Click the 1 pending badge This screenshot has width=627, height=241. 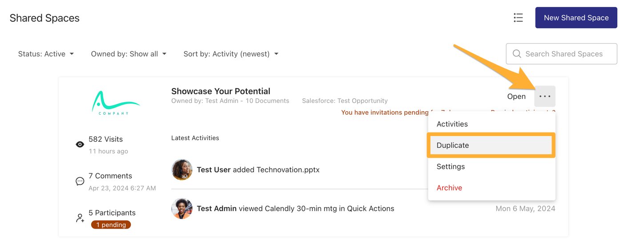pos(111,225)
